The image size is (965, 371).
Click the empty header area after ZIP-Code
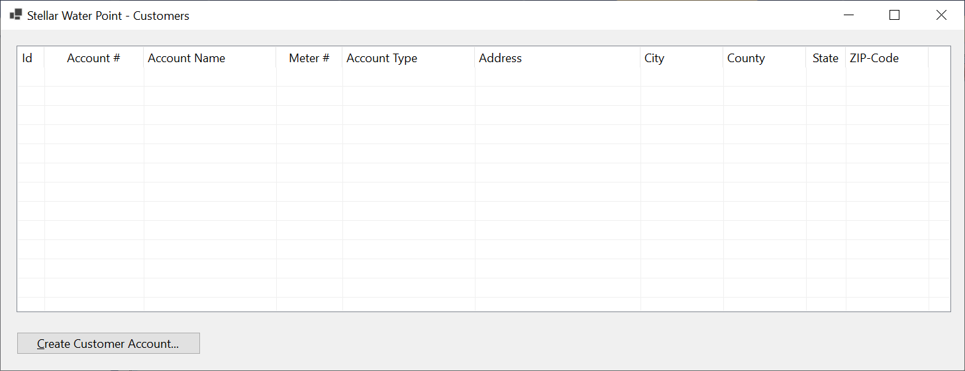tap(939, 58)
